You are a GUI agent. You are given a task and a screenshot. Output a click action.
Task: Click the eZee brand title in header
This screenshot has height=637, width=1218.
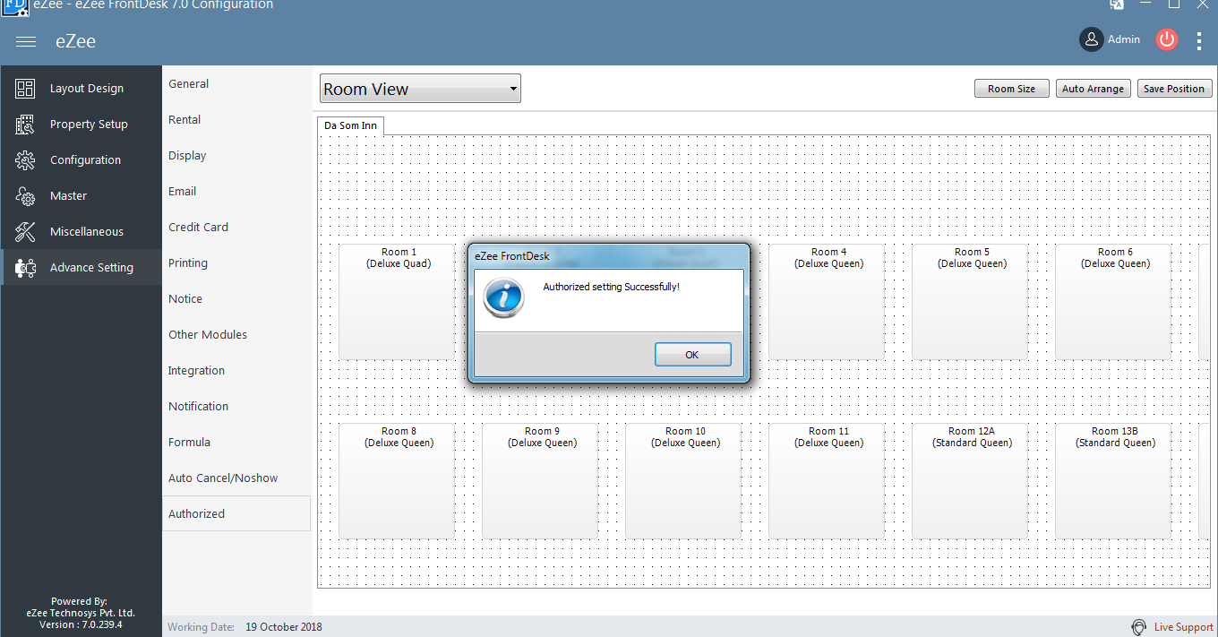coord(75,41)
